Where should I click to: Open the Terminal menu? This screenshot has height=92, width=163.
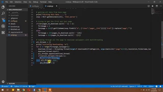click(43, 2)
